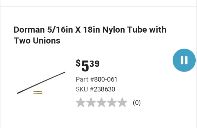
Task: Click the black nylon tube picture
Action: click(41, 83)
